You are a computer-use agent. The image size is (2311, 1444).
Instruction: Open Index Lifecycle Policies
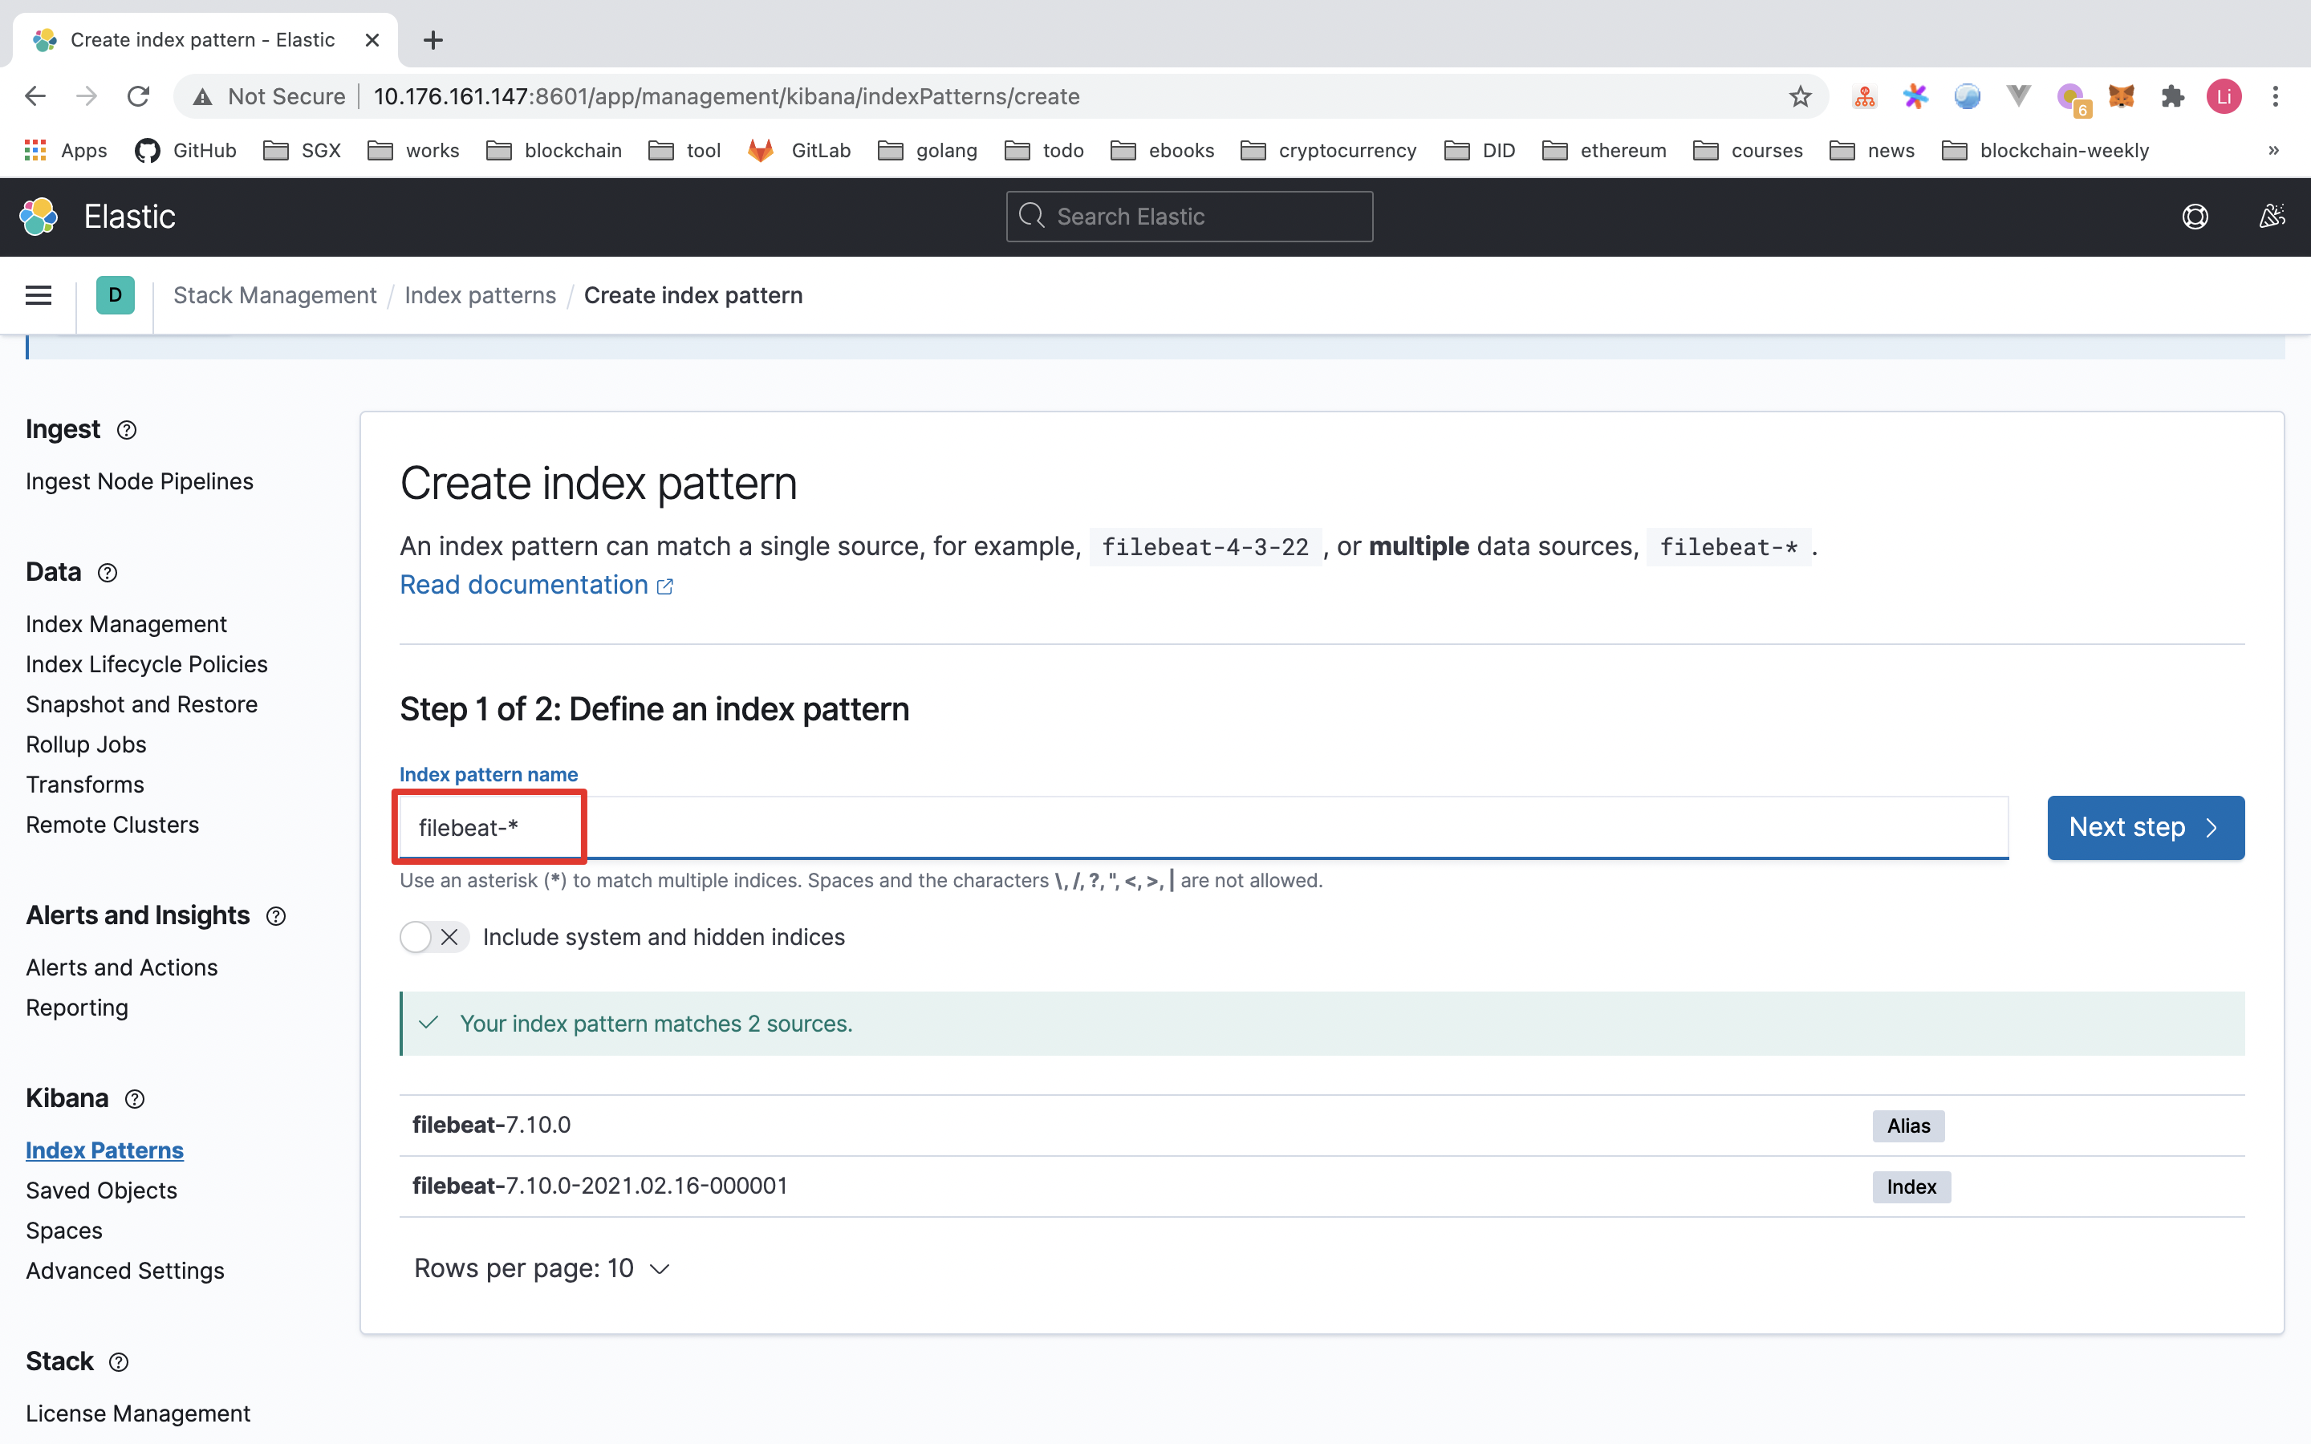tap(146, 663)
